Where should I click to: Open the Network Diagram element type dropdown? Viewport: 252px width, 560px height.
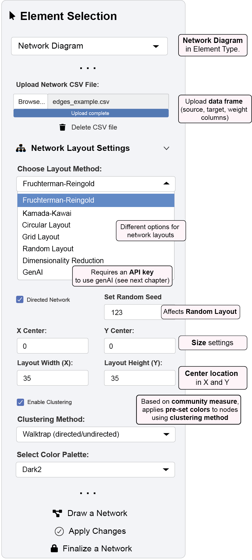(89, 46)
